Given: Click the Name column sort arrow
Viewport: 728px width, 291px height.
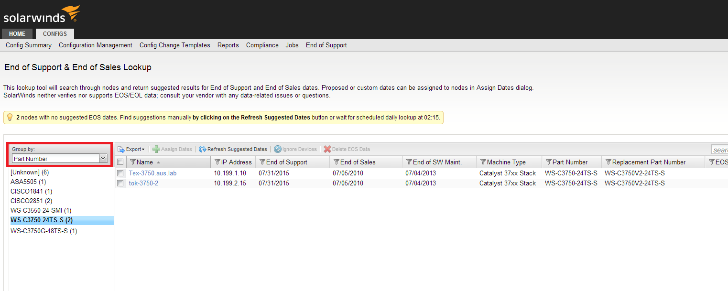Looking at the screenshot, I should (158, 162).
